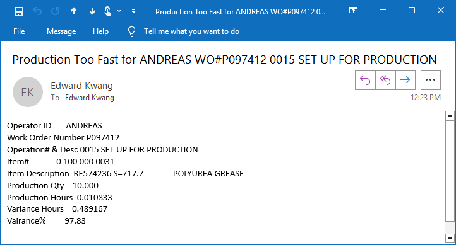Click the Operation# & Desc line
Screen dimensions: 456x245
tap(102, 150)
